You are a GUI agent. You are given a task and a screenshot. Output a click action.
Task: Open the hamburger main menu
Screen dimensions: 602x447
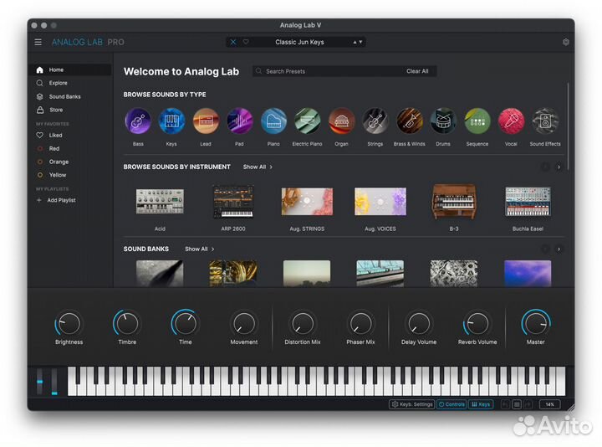pyautogui.click(x=38, y=42)
